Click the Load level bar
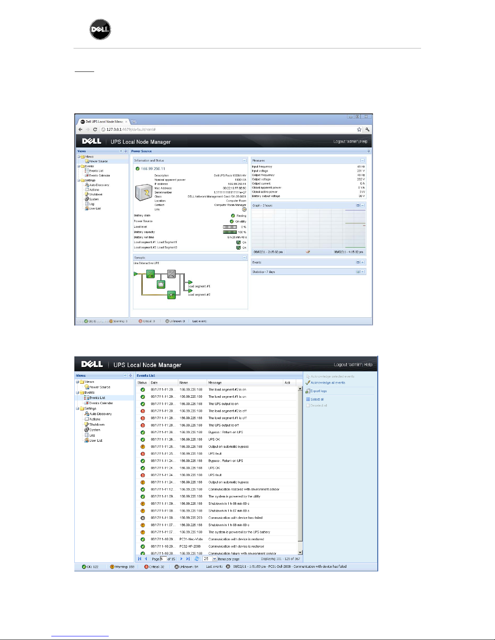This screenshot has height=640, width=495. 230,227
